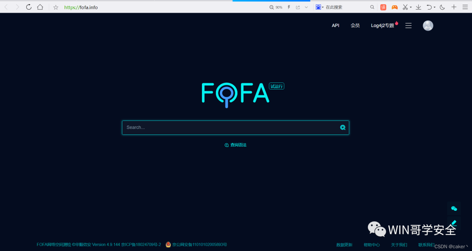Open the 会员 membership menu item

[355, 26]
